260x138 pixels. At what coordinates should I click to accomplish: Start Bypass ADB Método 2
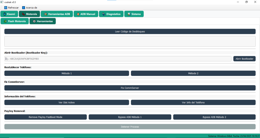click(214, 117)
